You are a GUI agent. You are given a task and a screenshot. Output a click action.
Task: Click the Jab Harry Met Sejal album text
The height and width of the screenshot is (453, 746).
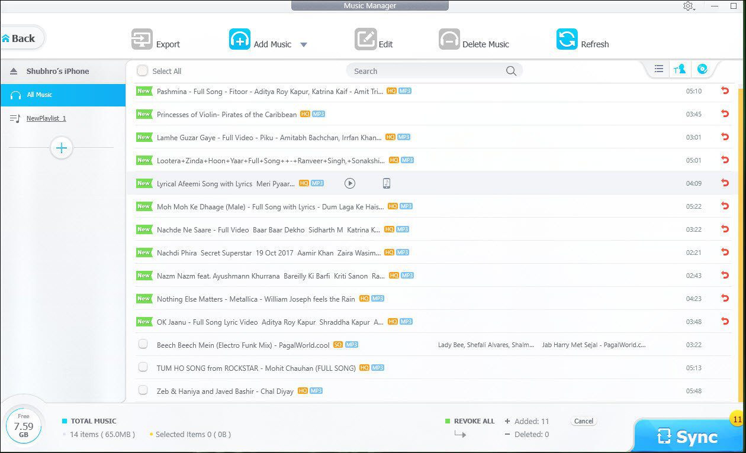pos(594,345)
